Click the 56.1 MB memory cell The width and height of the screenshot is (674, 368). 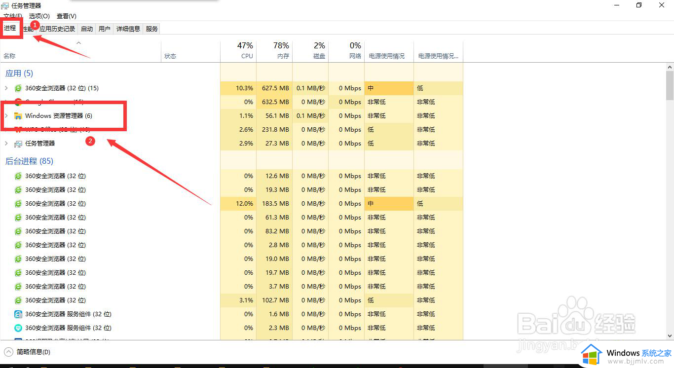(274, 116)
